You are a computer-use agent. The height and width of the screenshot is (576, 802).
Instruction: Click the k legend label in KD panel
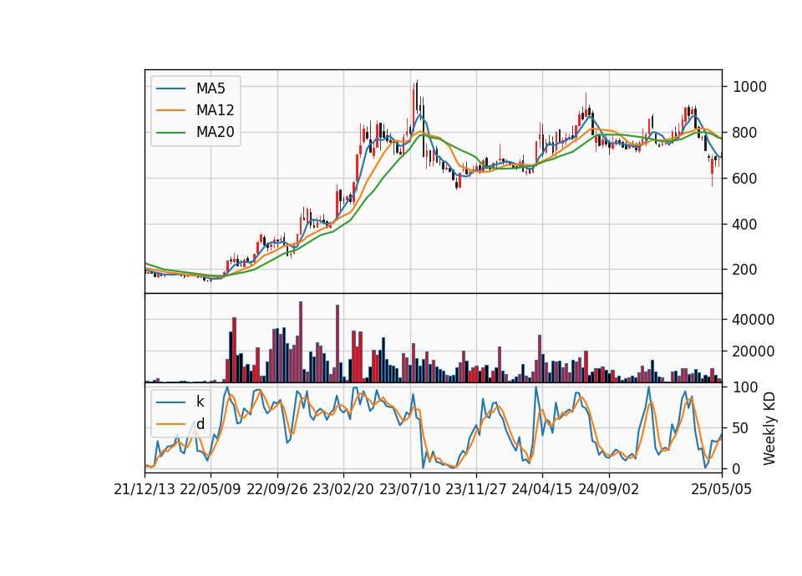(x=200, y=402)
